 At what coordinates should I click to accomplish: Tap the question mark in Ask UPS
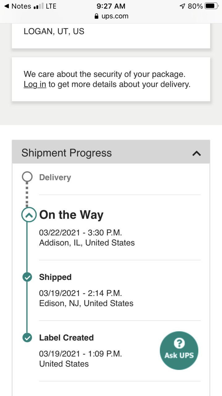click(x=179, y=343)
